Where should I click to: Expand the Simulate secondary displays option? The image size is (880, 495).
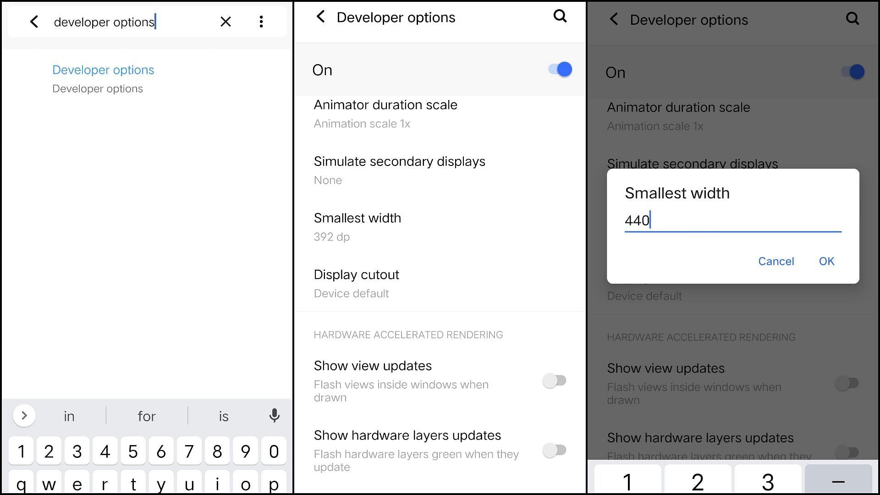(x=400, y=170)
